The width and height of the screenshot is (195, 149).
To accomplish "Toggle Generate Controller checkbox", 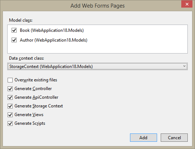I will [x=10, y=89].
